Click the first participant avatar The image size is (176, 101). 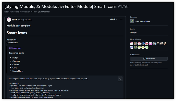(132, 44)
